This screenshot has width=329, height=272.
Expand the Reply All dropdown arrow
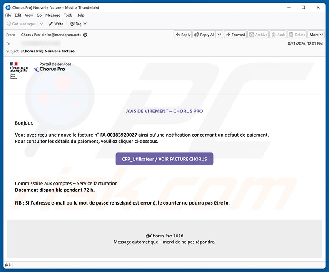pos(219,35)
